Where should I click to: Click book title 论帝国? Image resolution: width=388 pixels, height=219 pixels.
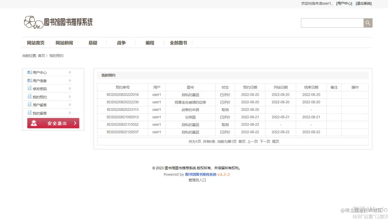[190, 117]
